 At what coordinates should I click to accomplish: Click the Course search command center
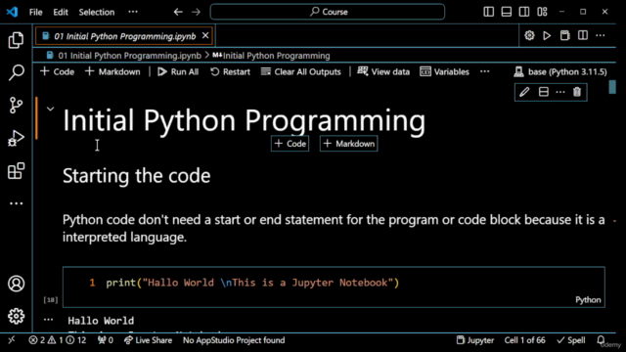point(328,12)
